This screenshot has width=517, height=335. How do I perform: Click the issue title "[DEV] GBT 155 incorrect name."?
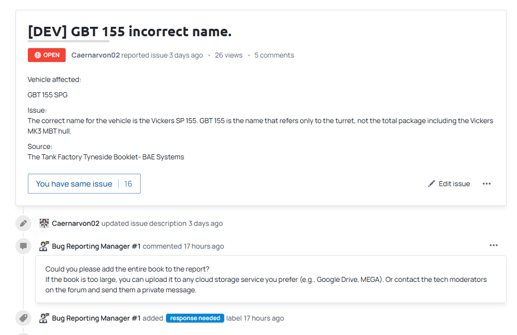(x=130, y=31)
